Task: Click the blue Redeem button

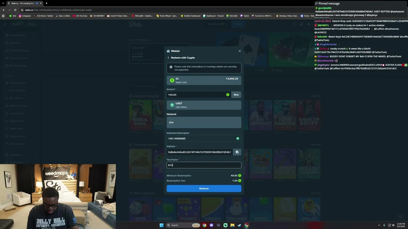Action: click(204, 189)
